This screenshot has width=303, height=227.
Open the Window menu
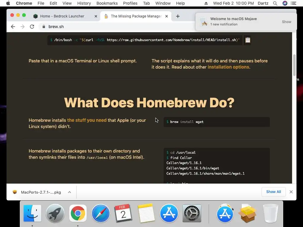(x=163, y=3)
